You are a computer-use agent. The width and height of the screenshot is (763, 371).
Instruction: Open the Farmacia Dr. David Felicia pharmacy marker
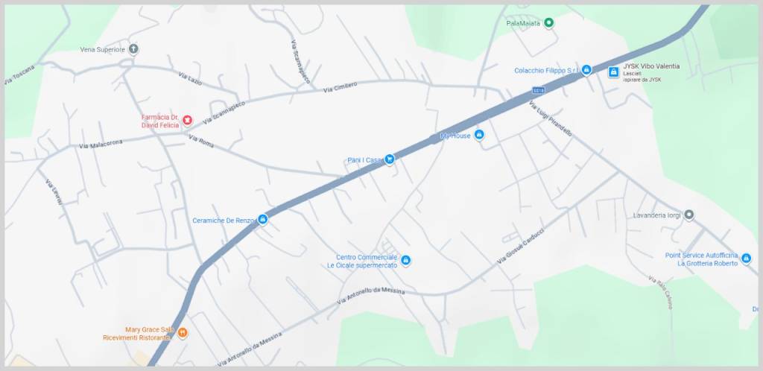[x=187, y=120]
